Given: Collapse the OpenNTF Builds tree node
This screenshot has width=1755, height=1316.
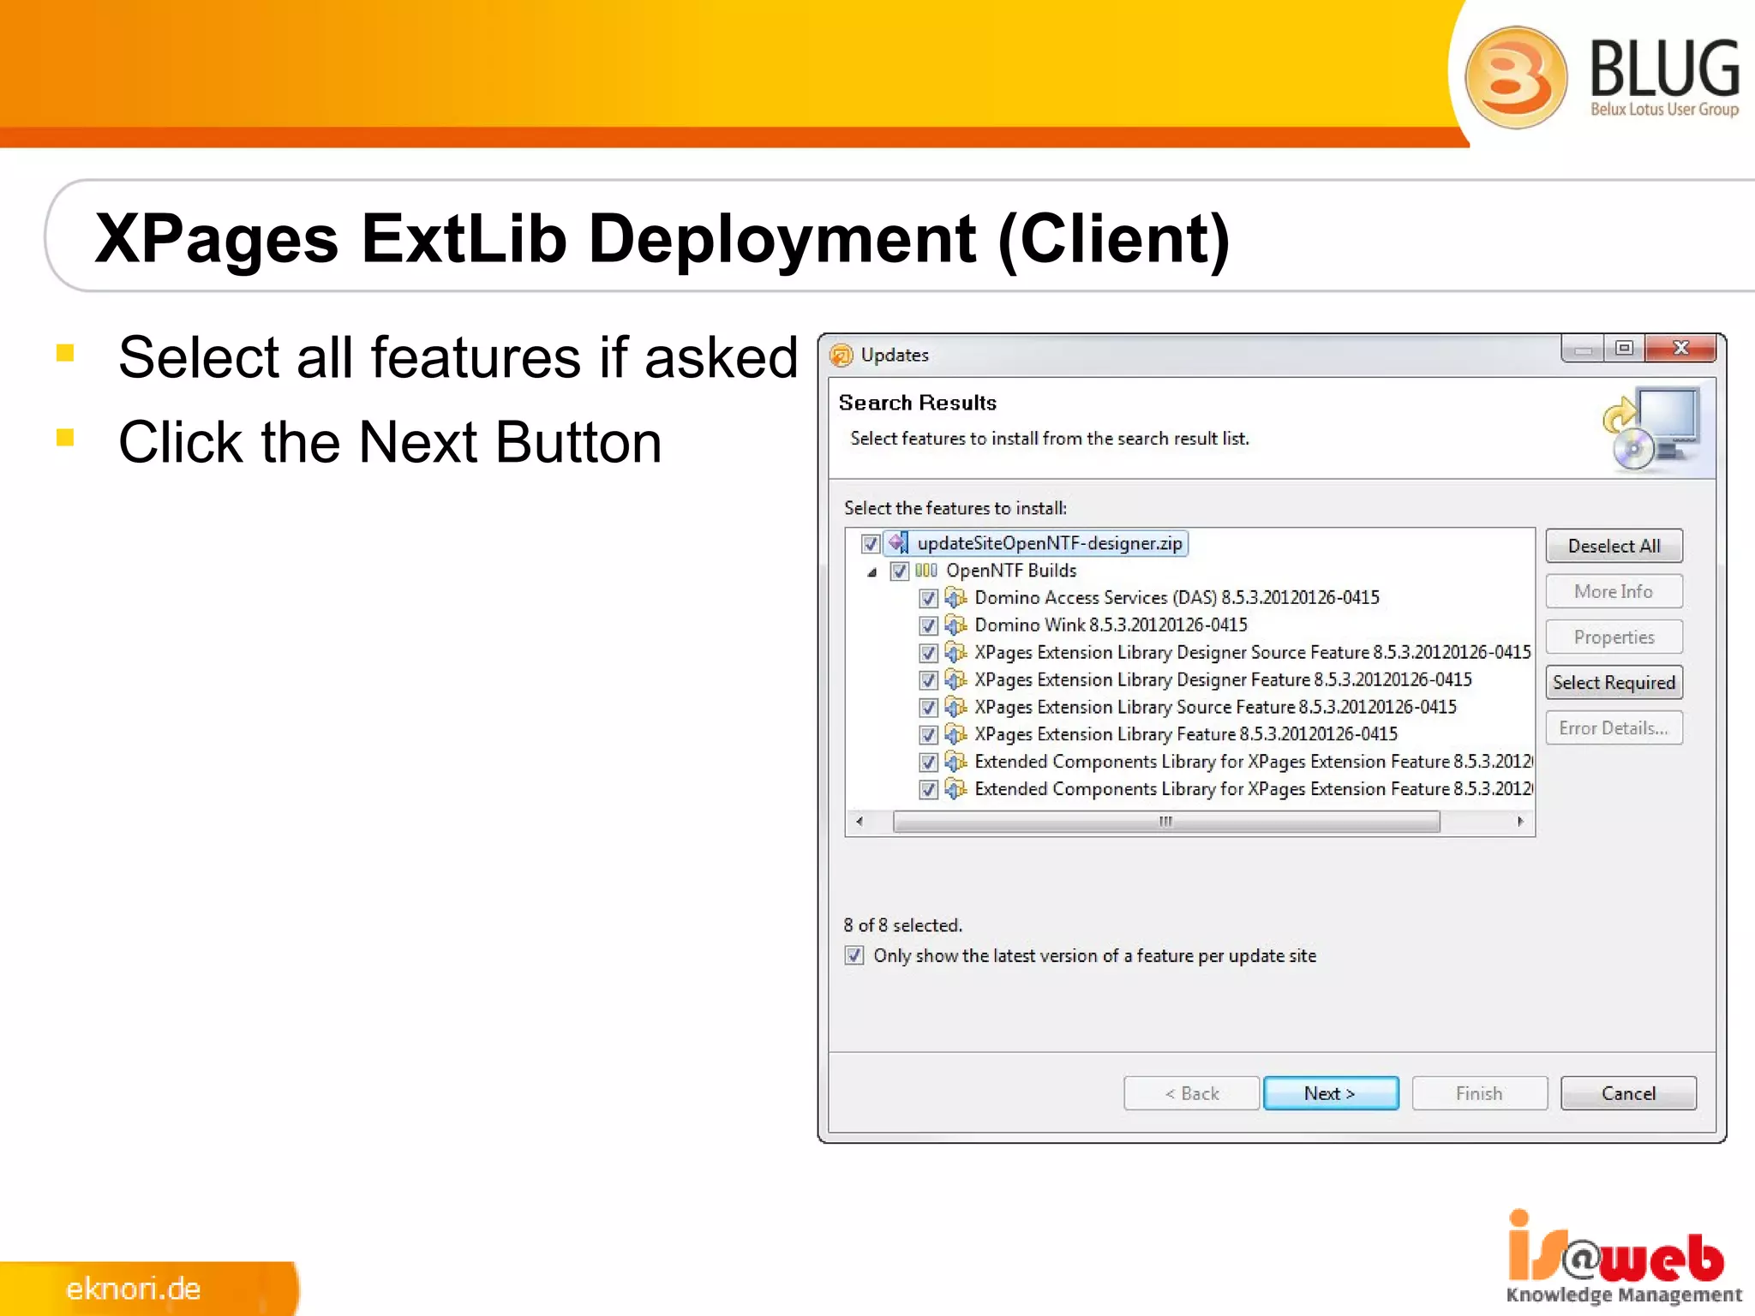Looking at the screenshot, I should [x=872, y=572].
